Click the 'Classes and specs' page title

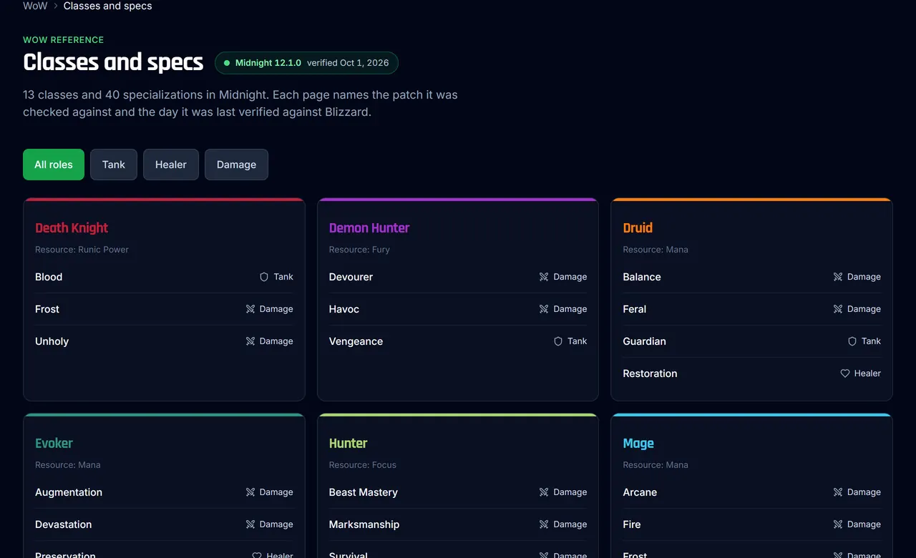(x=113, y=62)
